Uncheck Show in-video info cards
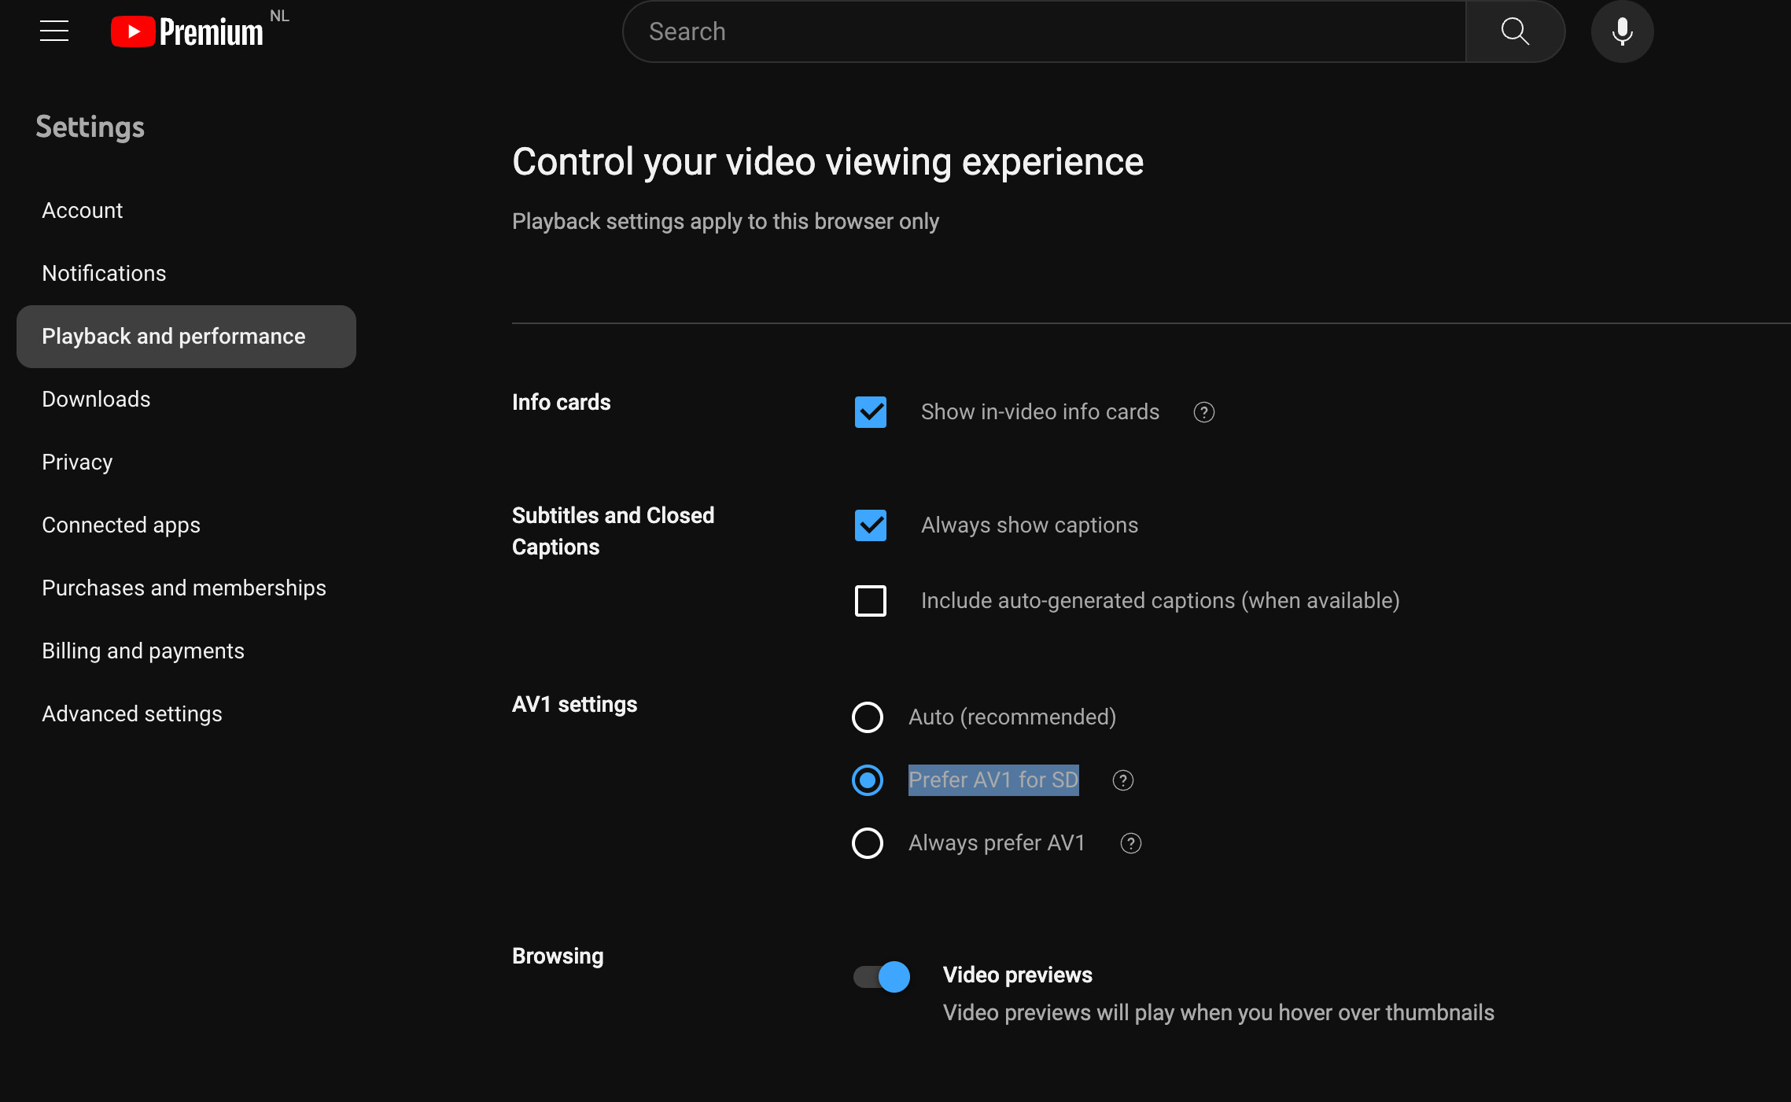 pos(871,412)
